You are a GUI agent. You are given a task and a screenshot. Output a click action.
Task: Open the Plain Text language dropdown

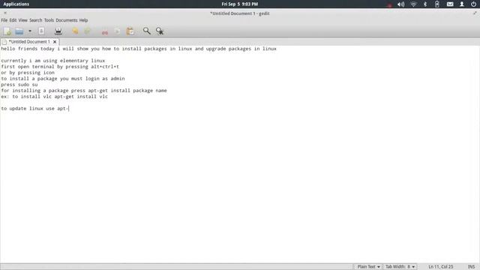(x=368, y=267)
